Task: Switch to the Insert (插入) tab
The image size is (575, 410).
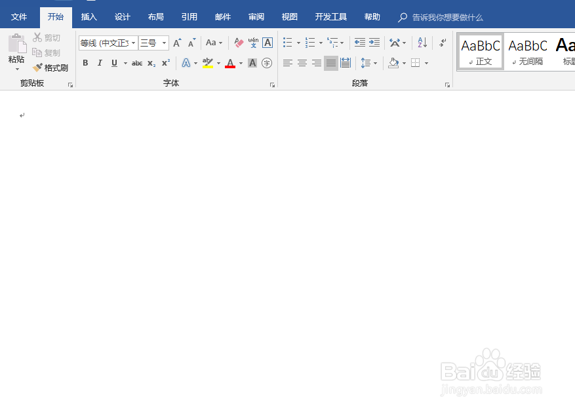Action: click(x=89, y=17)
